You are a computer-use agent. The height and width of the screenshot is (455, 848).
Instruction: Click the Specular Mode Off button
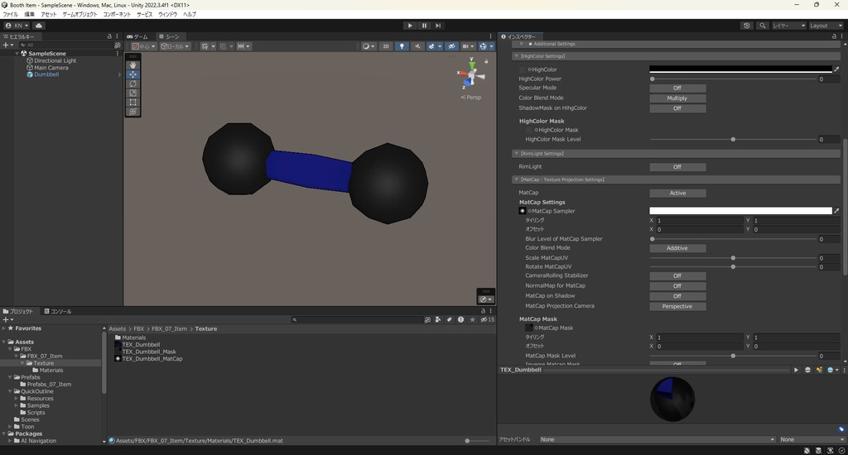pyautogui.click(x=677, y=88)
